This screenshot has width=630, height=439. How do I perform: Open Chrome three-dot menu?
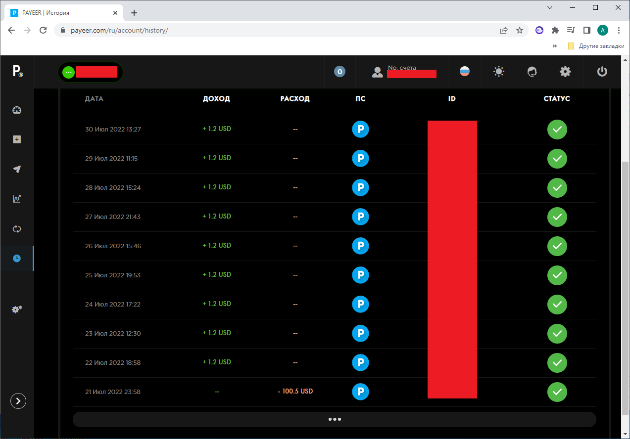[x=619, y=30]
